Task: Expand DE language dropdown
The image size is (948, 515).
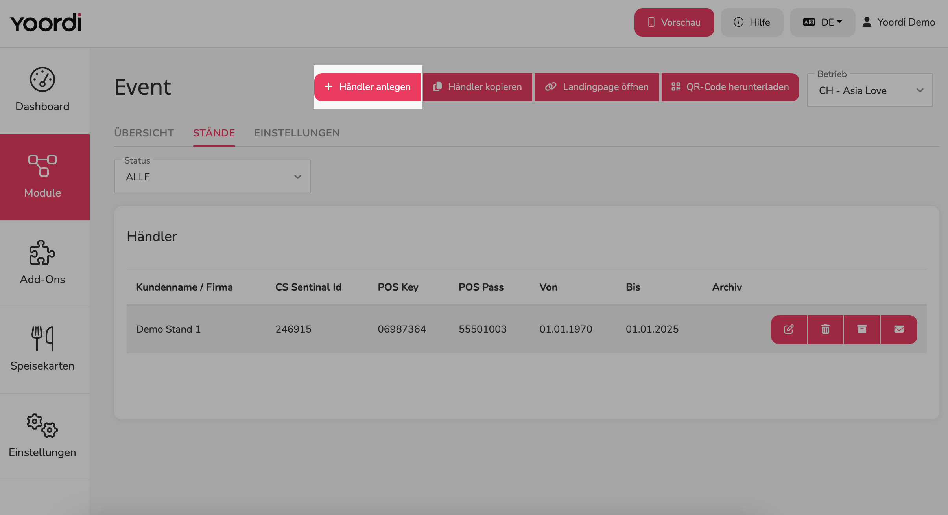Action: (x=823, y=22)
